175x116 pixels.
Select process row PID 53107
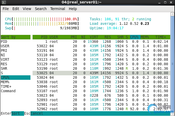pyautogui.click(x=101, y=91)
